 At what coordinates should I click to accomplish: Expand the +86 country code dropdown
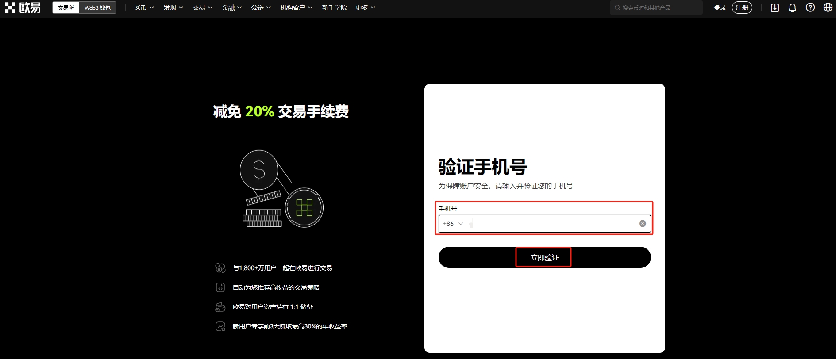[453, 224]
